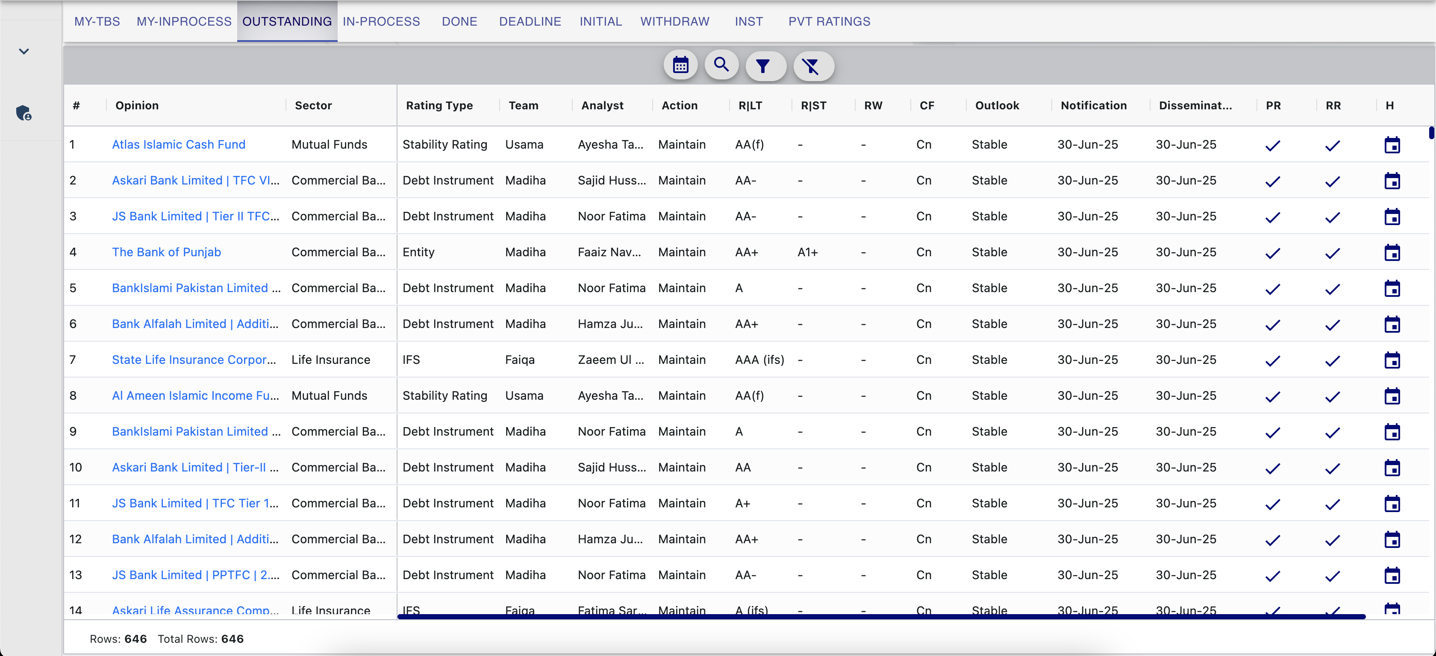Select the OUTSTANDING tab
This screenshot has width=1436, height=656.
(x=287, y=21)
